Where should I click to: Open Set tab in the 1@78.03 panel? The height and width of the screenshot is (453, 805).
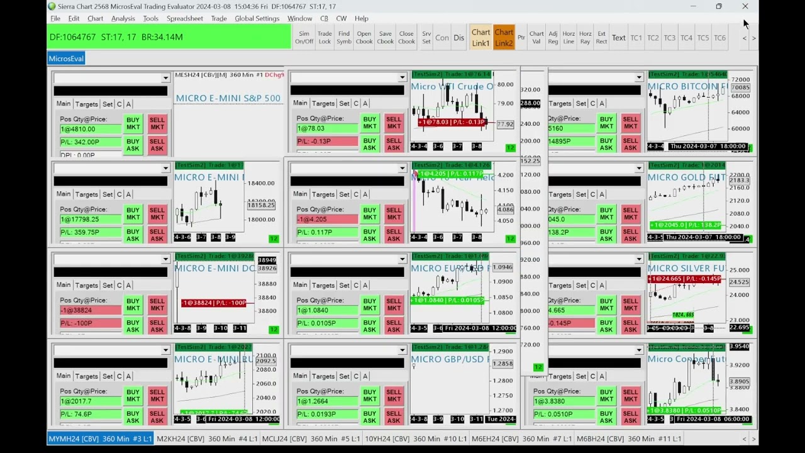click(x=344, y=103)
